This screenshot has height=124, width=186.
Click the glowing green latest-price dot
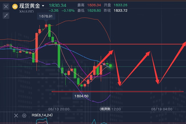pyautogui.click(x=111, y=66)
